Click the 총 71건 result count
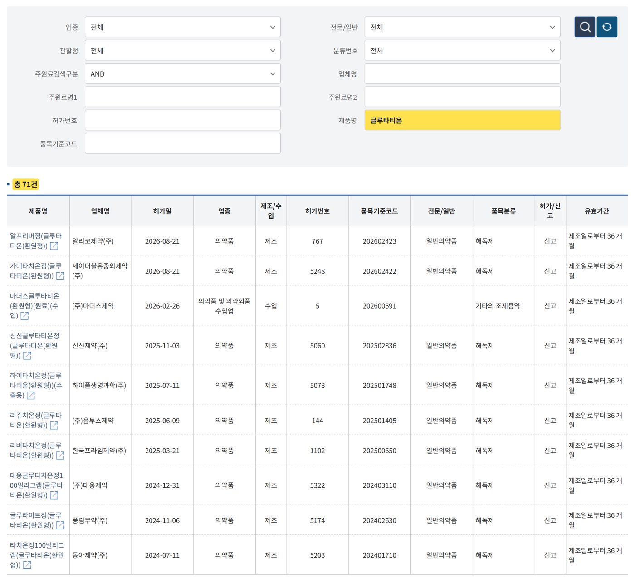This screenshot has height=583, width=635. (25, 184)
